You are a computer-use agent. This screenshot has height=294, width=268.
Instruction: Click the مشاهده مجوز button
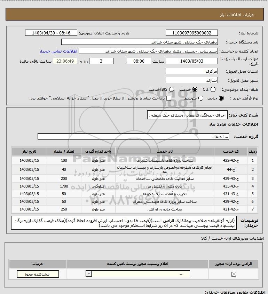38,274
